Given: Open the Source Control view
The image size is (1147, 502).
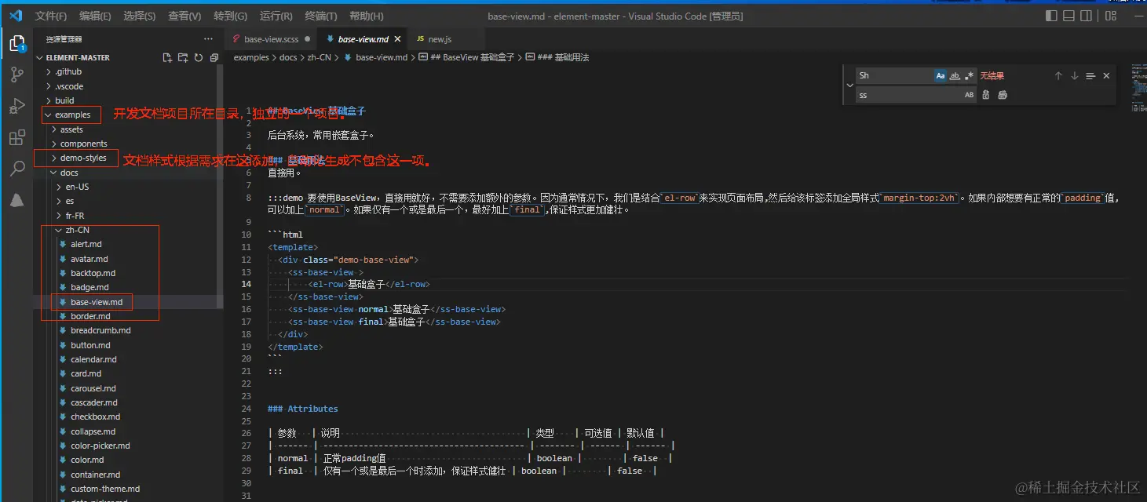Looking at the screenshot, I should [x=16, y=75].
